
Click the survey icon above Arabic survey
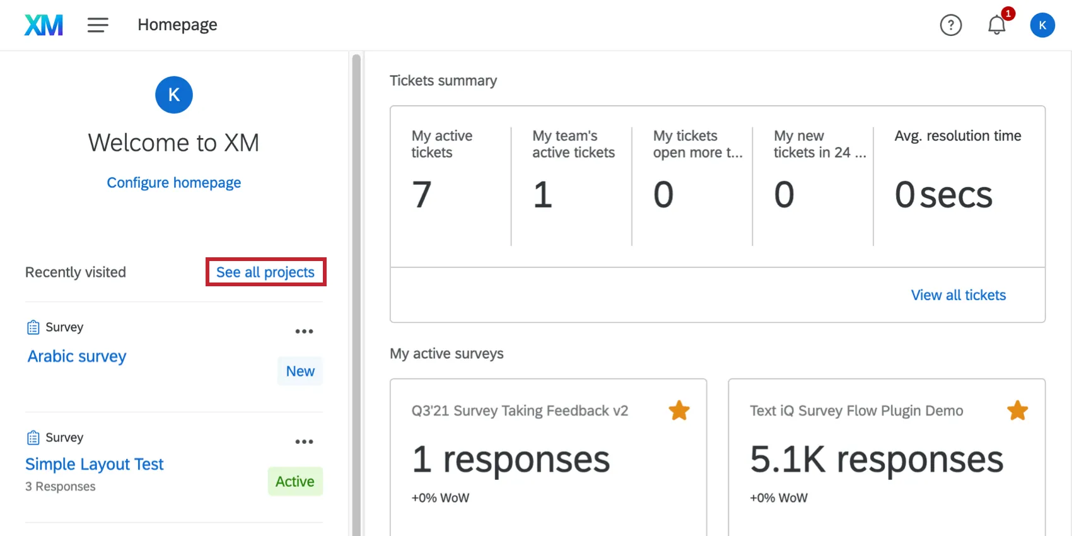point(33,327)
